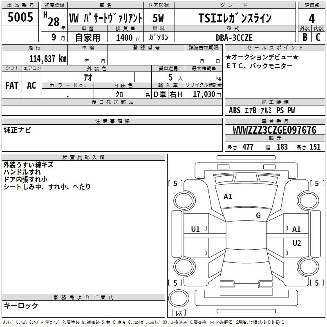Image resolution: width=327 pixels, height=327 pixels.
Task: Click the TSIエレガンスライン grade field
Action: (x=235, y=18)
